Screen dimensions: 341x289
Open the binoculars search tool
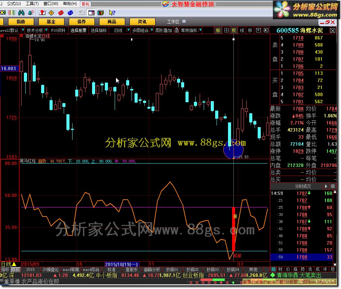coord(21,13)
